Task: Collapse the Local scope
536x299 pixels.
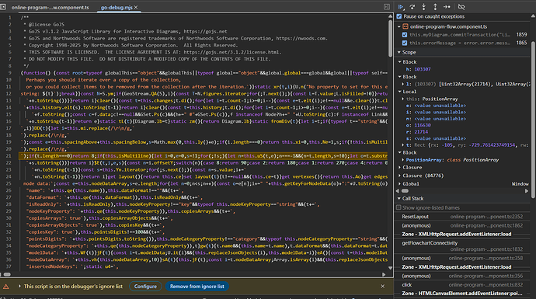Action: point(399,92)
